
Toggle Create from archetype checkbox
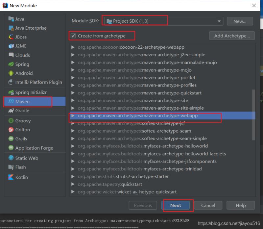point(73,36)
